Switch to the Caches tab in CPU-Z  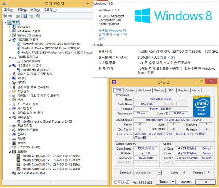pos(130,90)
